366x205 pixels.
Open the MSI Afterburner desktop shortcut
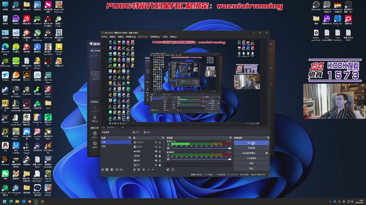(x=38, y=36)
